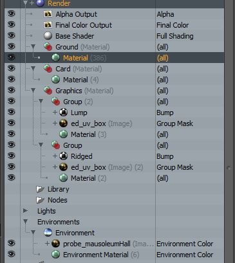Screen dimensions: 235x263
Task: Click the Alpha Output render icon
Action: point(48,14)
